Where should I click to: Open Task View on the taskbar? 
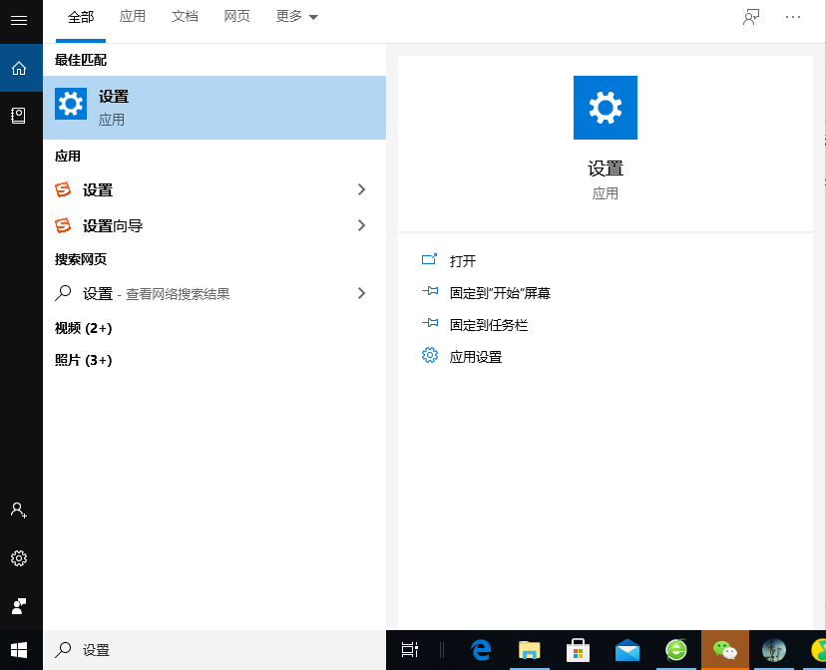(410, 650)
